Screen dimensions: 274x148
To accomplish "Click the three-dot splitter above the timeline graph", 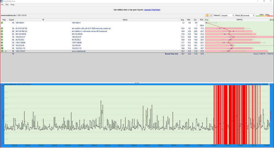I will click(x=137, y=83).
